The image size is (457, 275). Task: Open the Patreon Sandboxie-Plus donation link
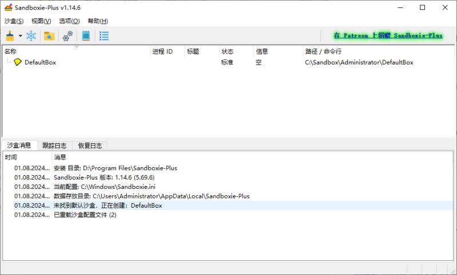click(x=388, y=35)
